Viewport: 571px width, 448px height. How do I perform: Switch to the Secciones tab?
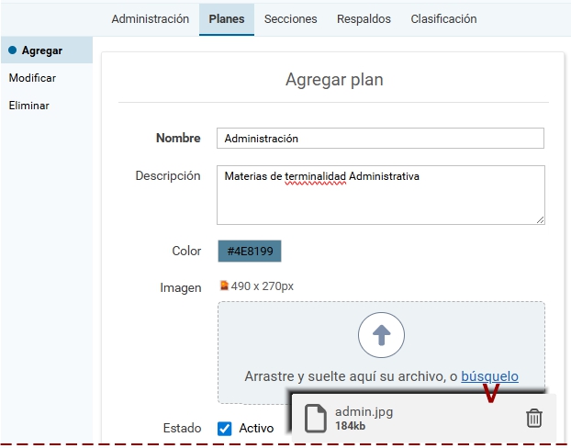click(x=290, y=18)
